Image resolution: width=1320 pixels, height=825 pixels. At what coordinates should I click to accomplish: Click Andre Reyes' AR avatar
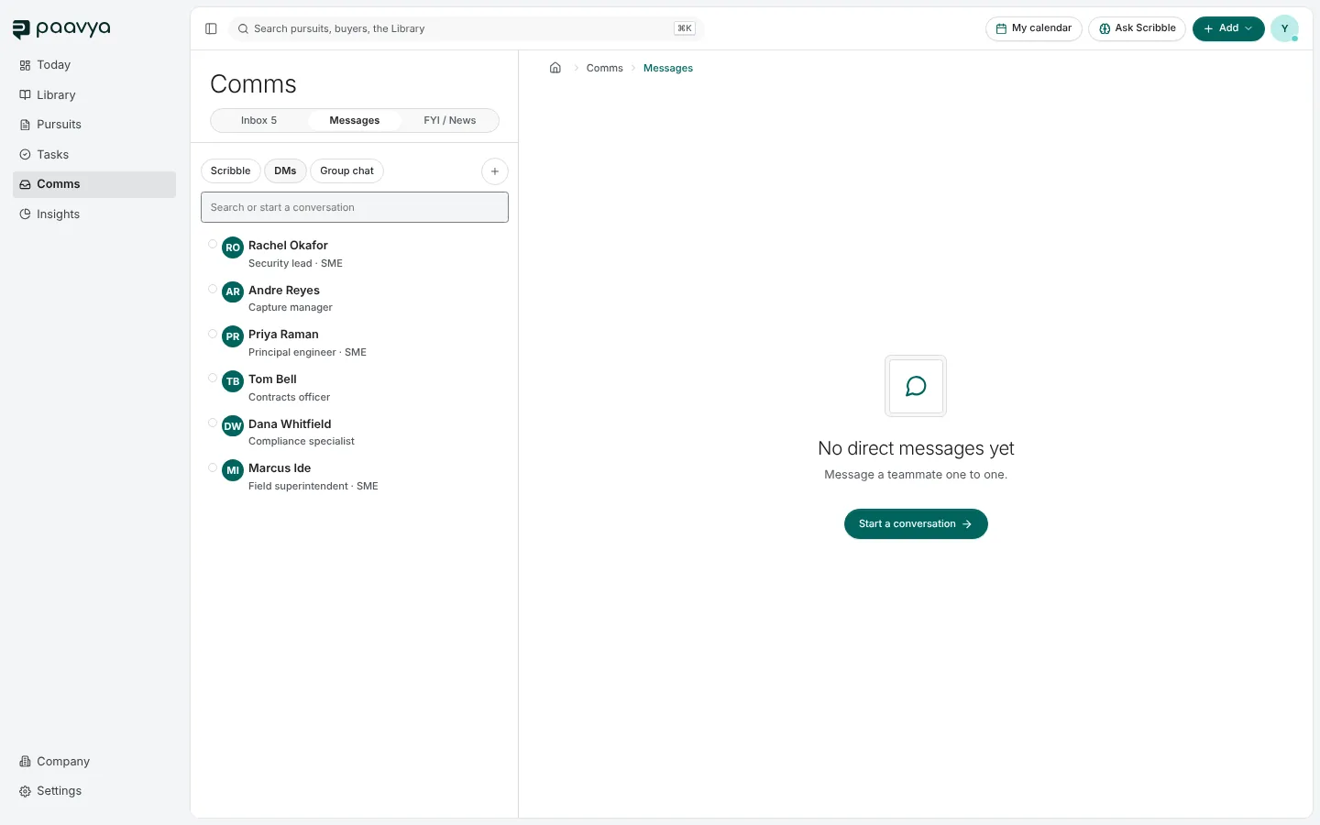coord(233,291)
